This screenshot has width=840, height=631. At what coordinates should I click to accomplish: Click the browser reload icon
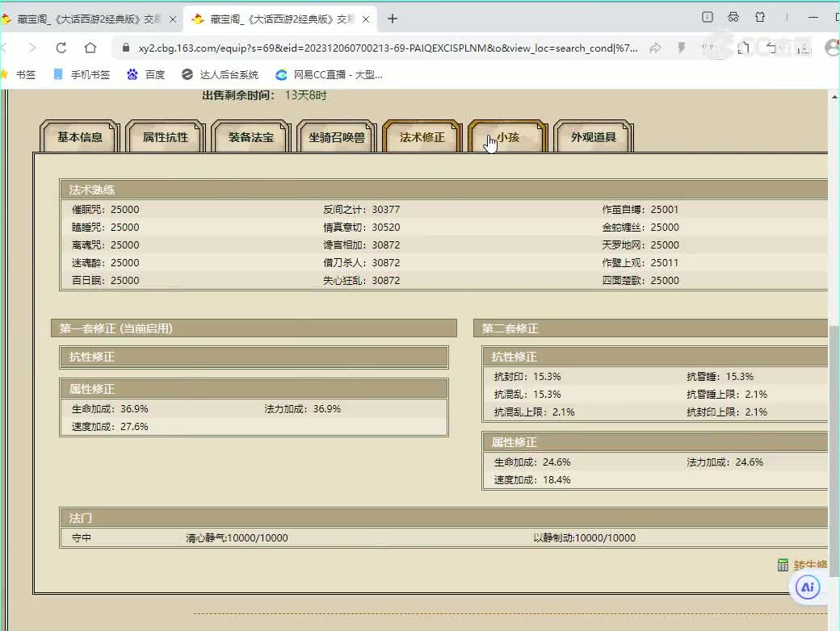click(61, 48)
